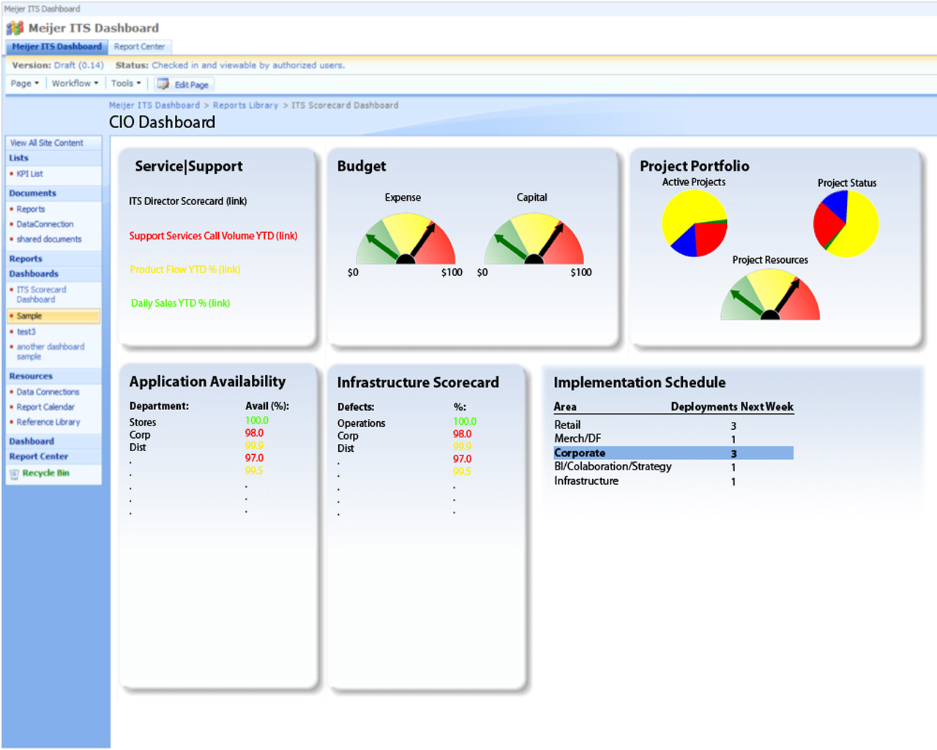Image resolution: width=937 pixels, height=750 pixels.
Task: Open the KPI List link
Action: 30,174
